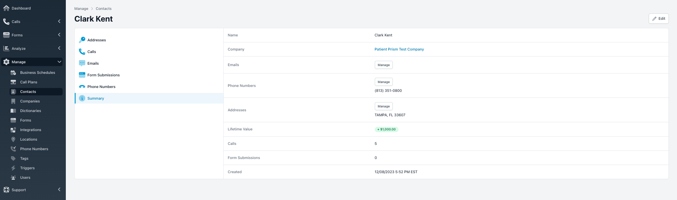Click the Triggers lightning bolt icon
677x200 pixels.
click(x=13, y=168)
